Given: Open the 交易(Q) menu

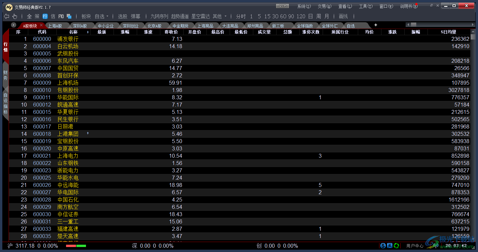Looking at the screenshot, I should (x=325, y=6).
